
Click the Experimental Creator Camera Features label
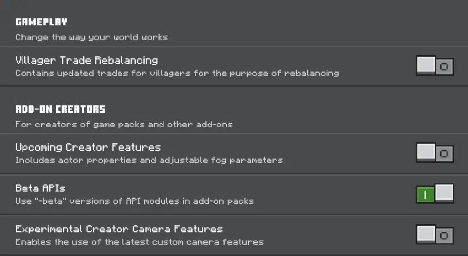click(119, 228)
